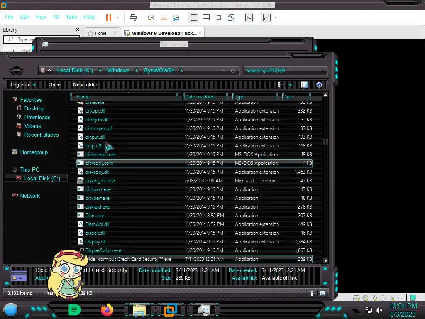Toggle the preview pane

pos(304,85)
